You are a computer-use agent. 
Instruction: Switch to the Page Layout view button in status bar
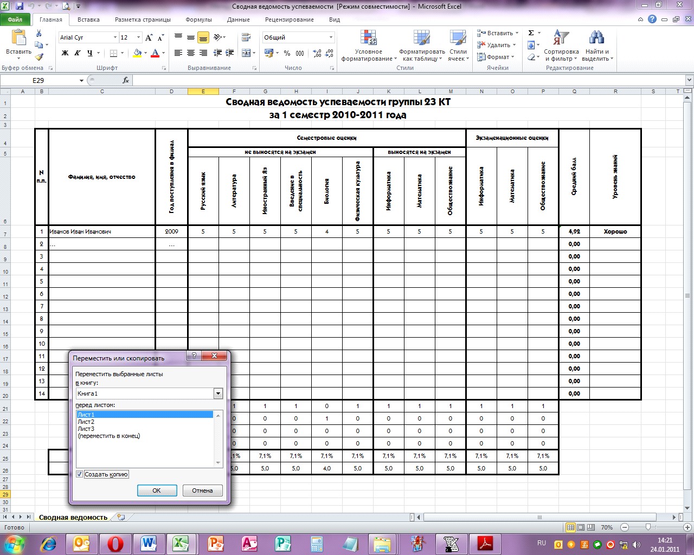click(x=581, y=527)
